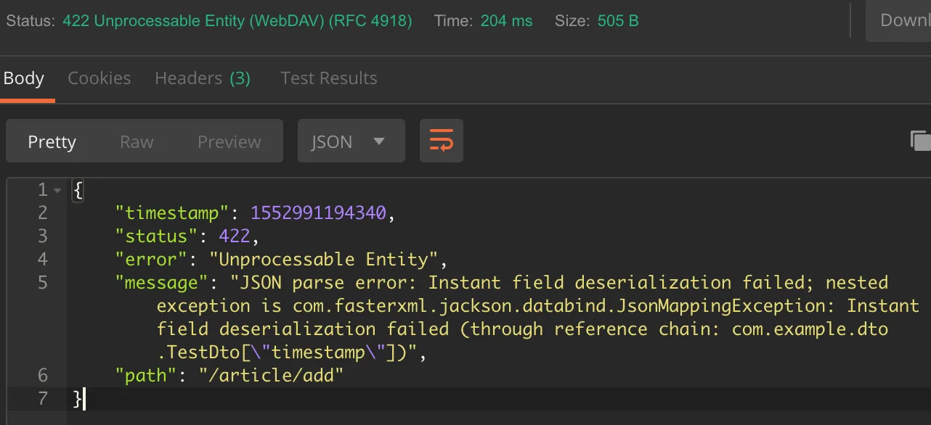The image size is (931, 425).
Task: Select the Pretty view mode
Action: [x=52, y=141]
